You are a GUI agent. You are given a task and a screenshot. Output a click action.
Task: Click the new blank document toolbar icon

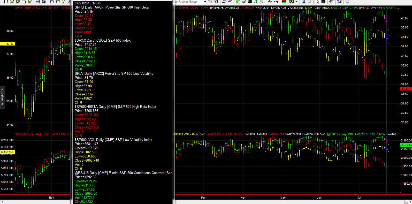pyautogui.click(x=6, y=2)
